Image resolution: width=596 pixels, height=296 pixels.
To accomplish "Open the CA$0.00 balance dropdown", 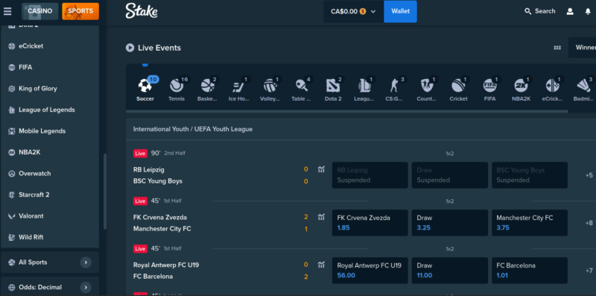I will (x=353, y=11).
